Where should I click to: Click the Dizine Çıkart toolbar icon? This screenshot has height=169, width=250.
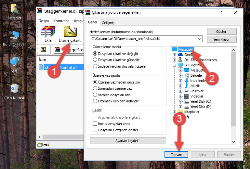70,32
